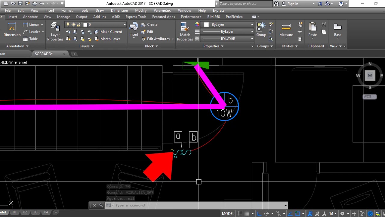Switch to layout tab 02

[x=25, y=212]
